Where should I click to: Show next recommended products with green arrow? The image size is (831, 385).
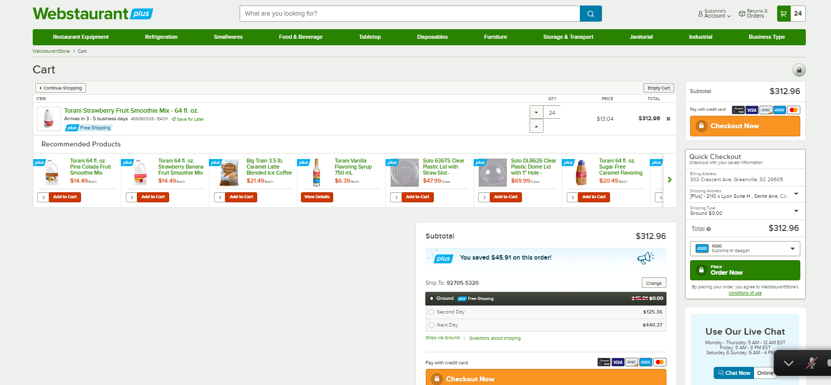click(x=669, y=180)
